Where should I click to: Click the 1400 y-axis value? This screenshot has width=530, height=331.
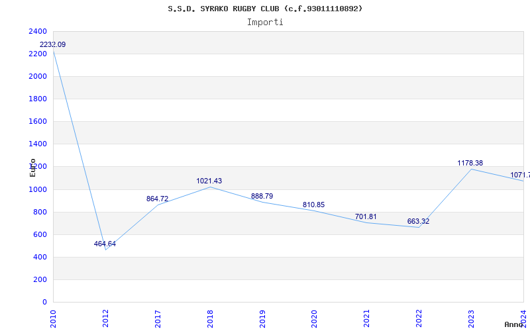coord(38,144)
